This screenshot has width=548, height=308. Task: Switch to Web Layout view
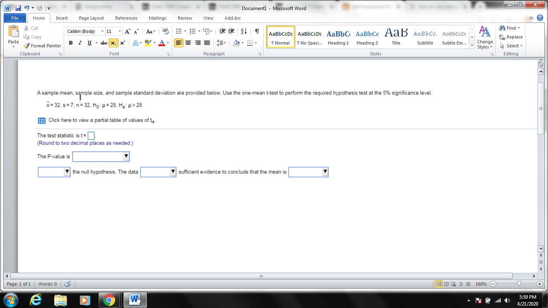coord(453,284)
